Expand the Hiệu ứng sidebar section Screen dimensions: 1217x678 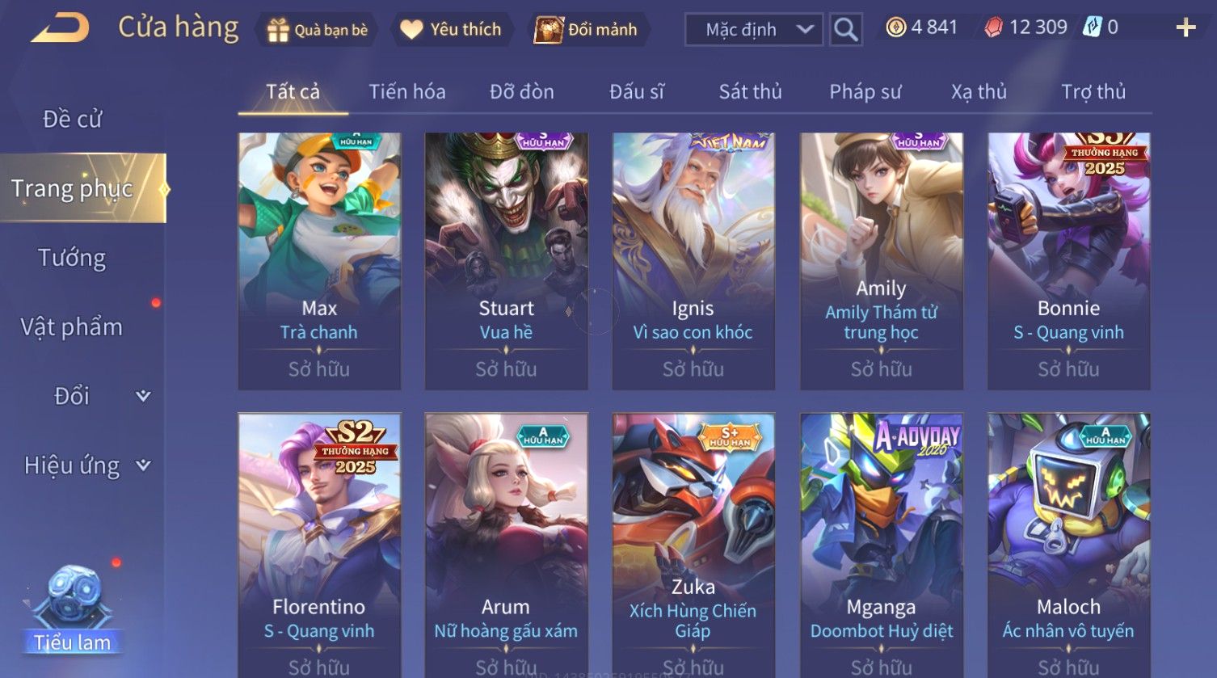tap(143, 465)
